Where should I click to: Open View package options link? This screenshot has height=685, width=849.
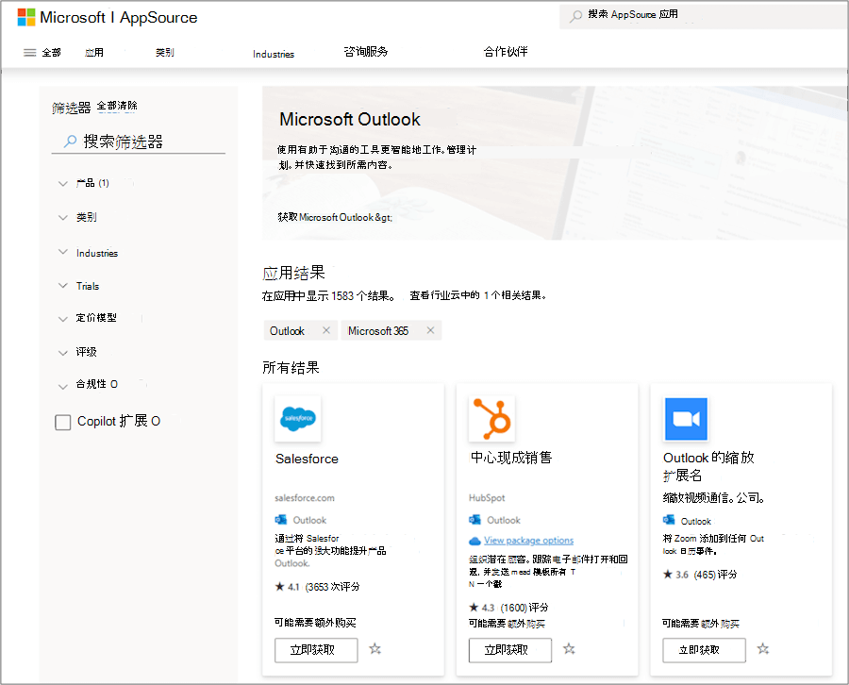528,541
